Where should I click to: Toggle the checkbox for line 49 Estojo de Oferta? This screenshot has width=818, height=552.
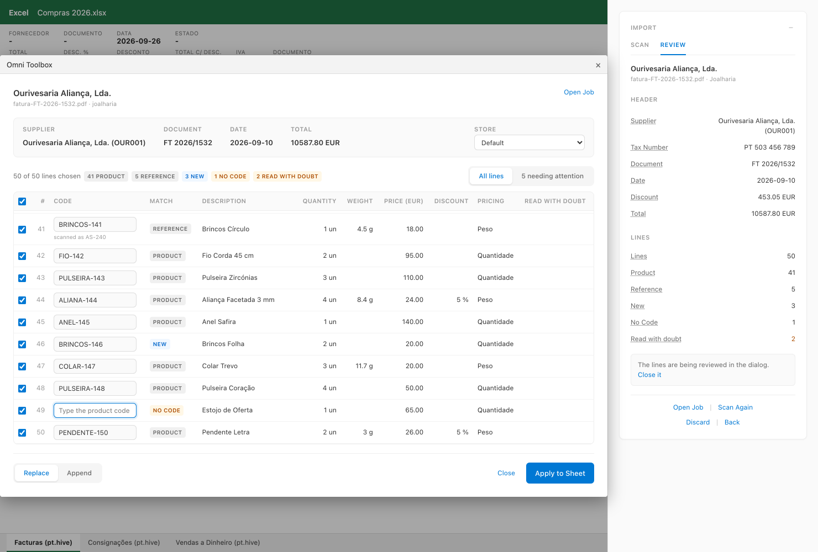pos(22,411)
